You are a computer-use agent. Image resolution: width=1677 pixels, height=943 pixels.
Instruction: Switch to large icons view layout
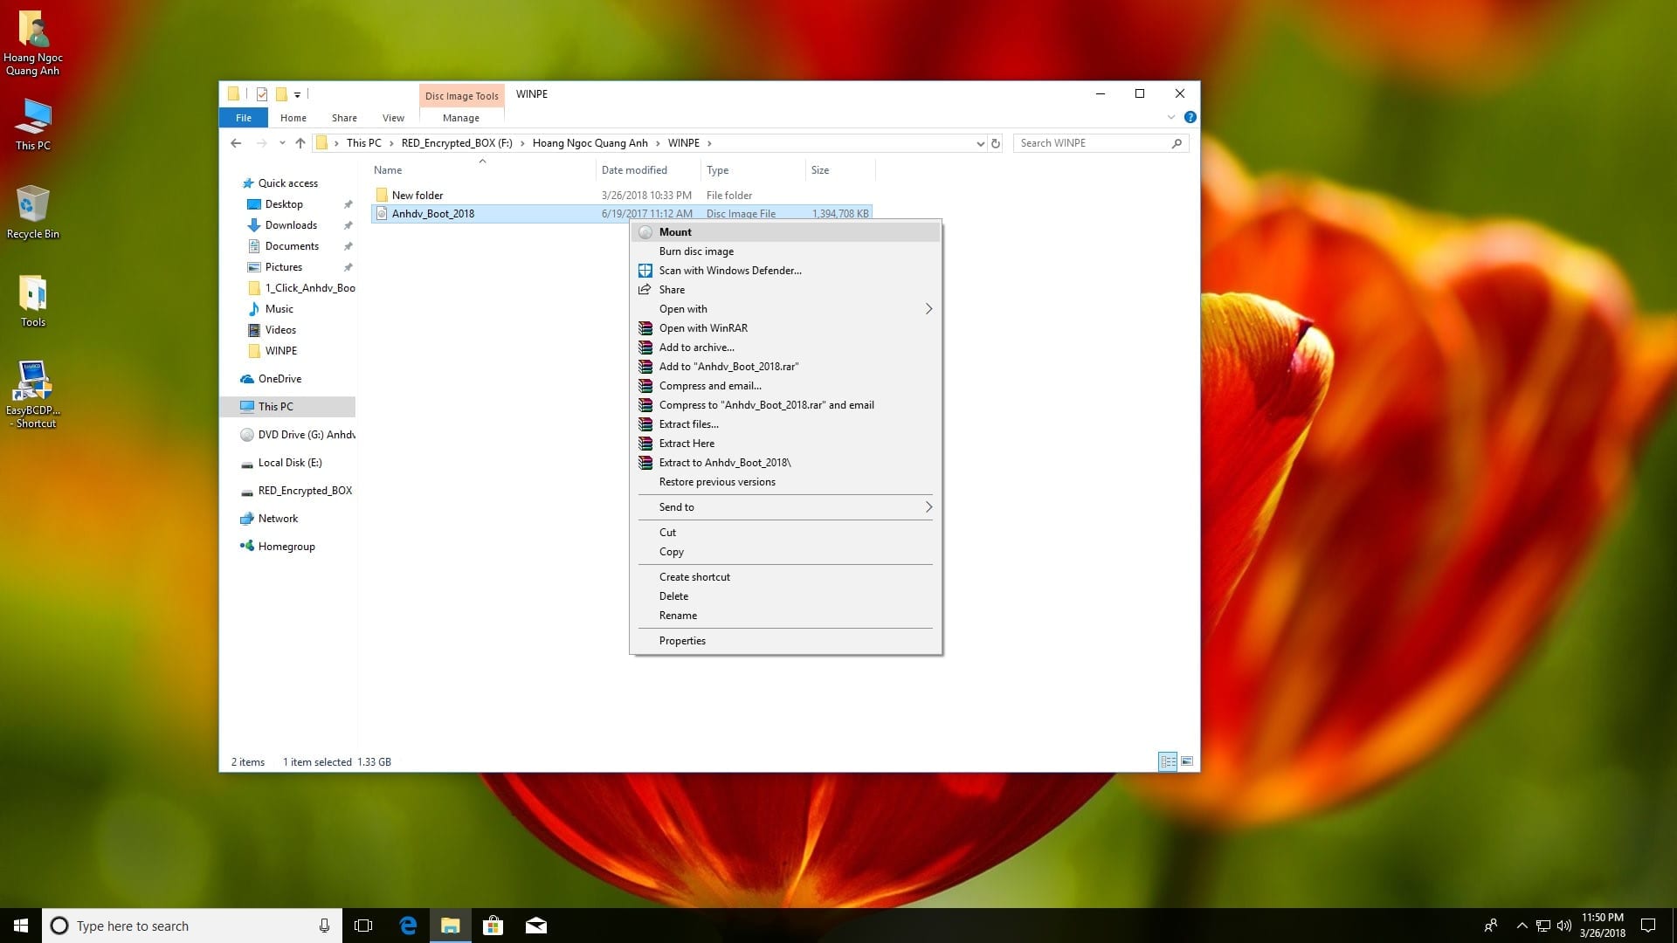[x=1187, y=761]
